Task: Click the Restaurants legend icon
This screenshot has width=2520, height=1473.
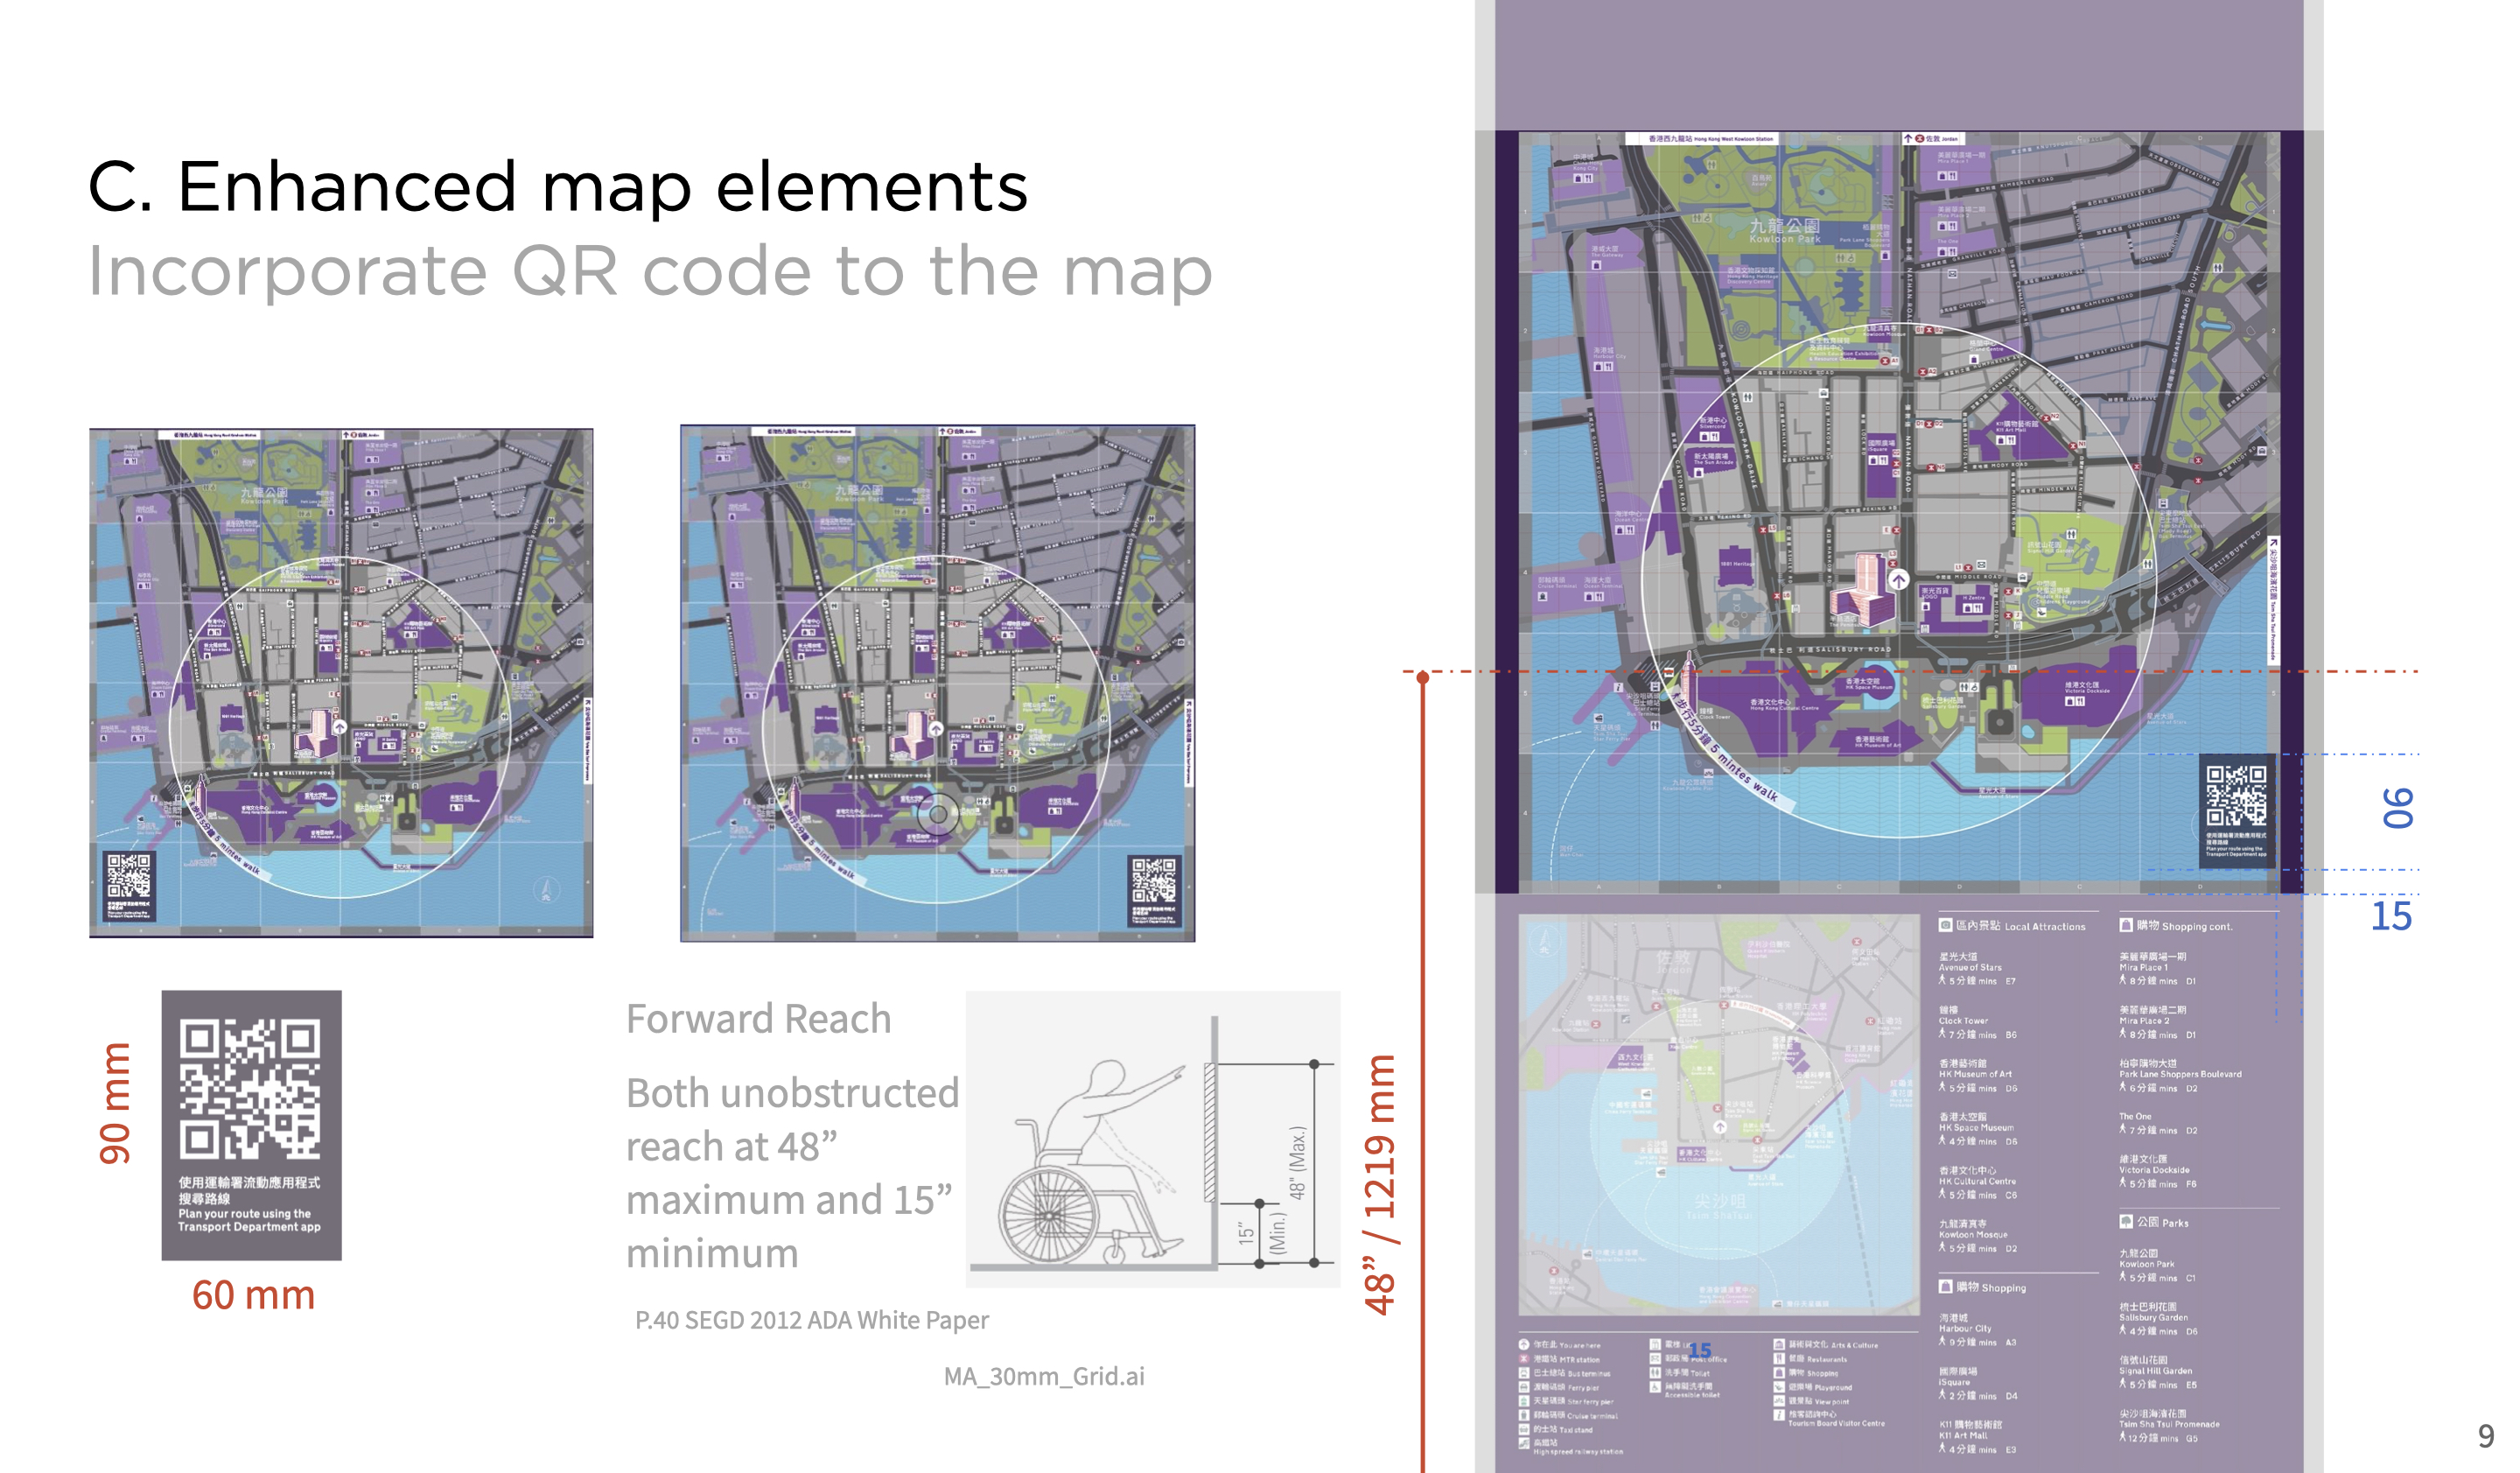Action: point(1779,1358)
